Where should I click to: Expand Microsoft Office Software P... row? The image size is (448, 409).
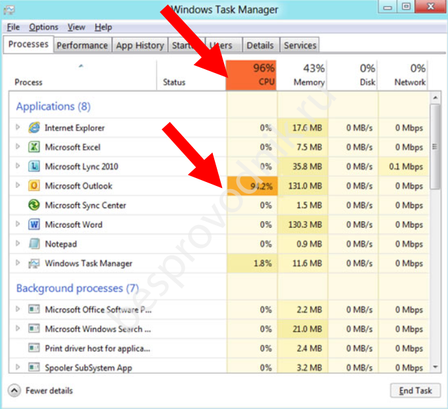(x=18, y=309)
